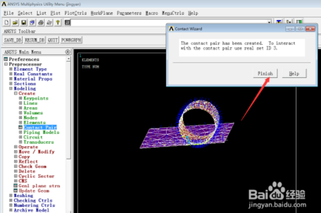Expand the Circuit node
The image size is (321, 213).
21,137
